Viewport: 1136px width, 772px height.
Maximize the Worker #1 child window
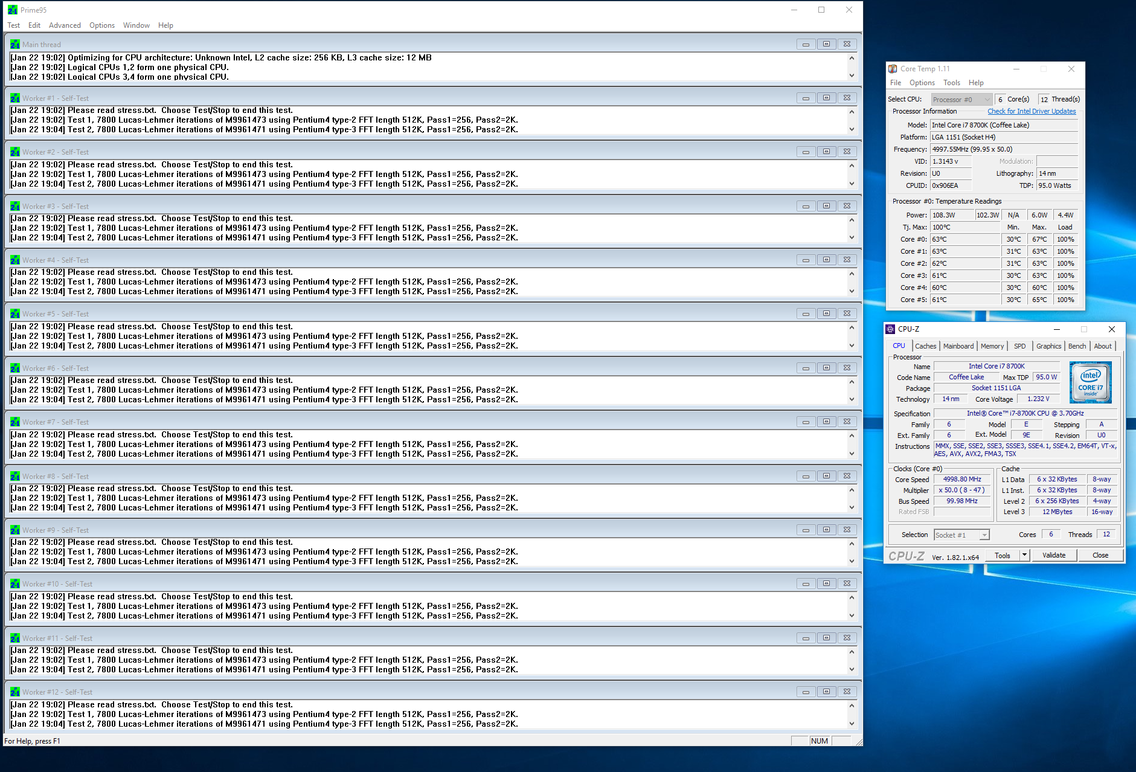click(x=826, y=98)
